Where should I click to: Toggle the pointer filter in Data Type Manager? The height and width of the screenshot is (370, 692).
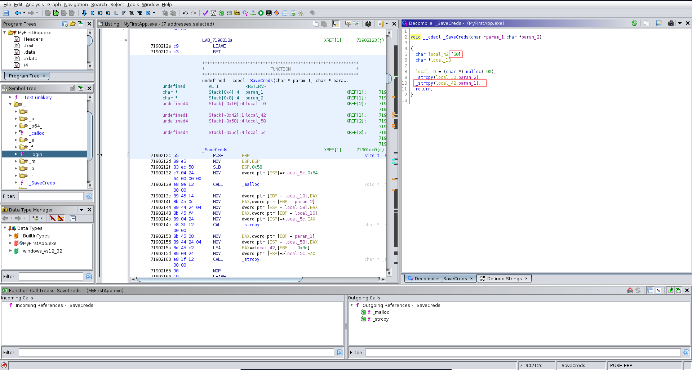tap(61, 218)
